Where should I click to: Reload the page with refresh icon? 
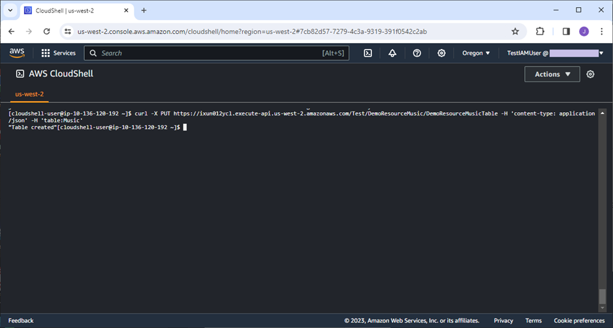(46, 32)
